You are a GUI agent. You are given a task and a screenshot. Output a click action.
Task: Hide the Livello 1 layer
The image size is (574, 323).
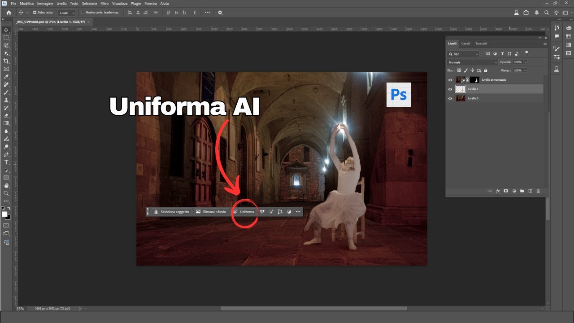[450, 89]
